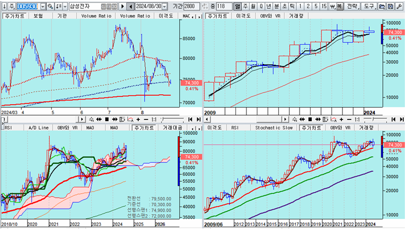
Task: Click the 1:1 ratio reset in right toolbar
Action: point(357,119)
